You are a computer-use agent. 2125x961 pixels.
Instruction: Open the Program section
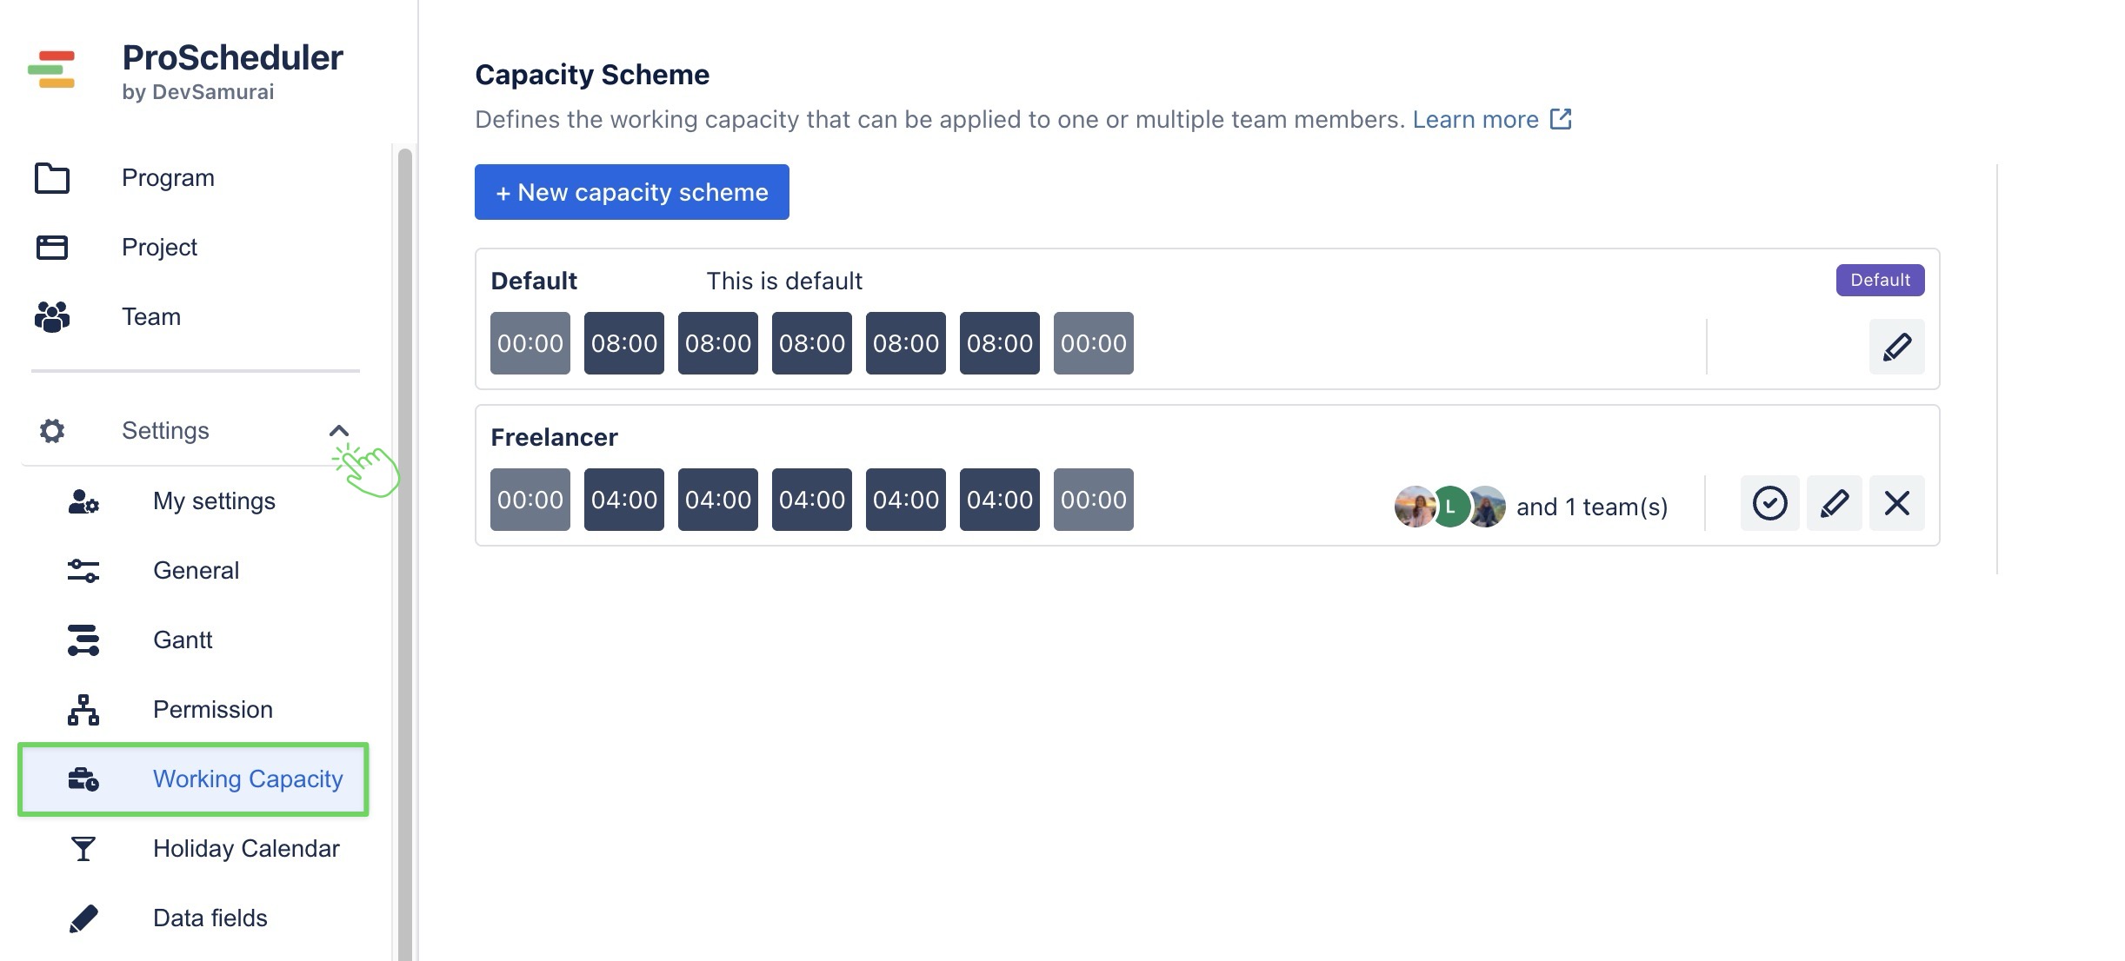point(168,178)
